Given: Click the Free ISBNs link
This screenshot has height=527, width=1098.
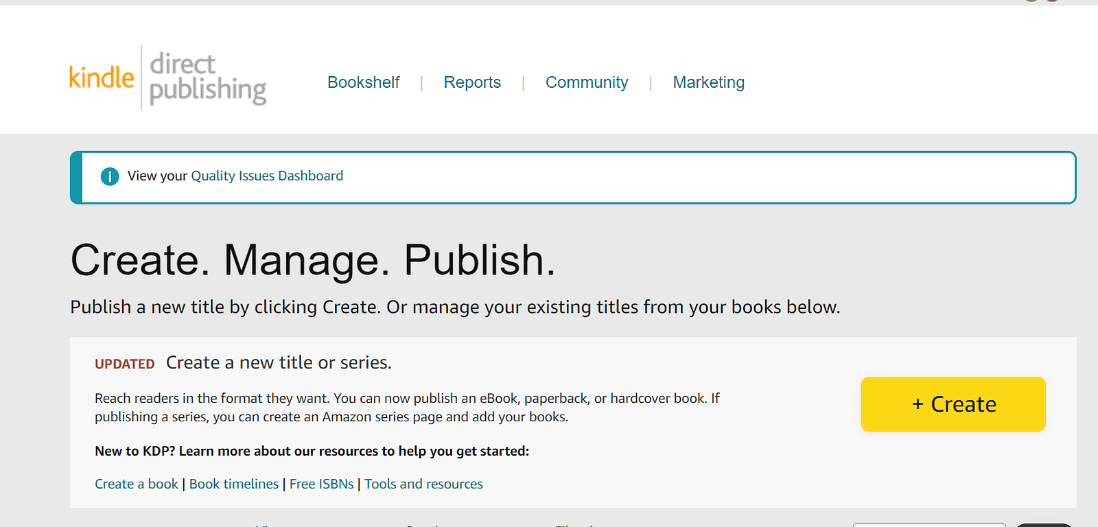Looking at the screenshot, I should click(322, 484).
